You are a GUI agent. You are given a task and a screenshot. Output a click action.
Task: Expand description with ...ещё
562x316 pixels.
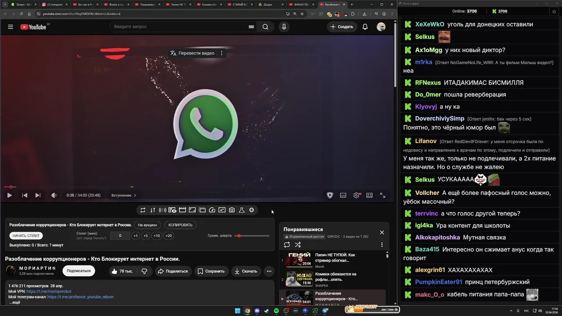pyautogui.click(x=14, y=302)
